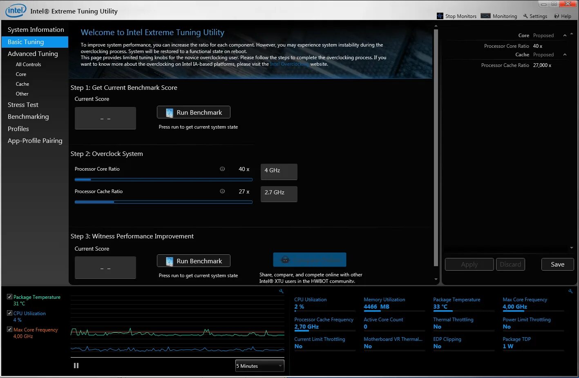
Task: Click the Current Limit Throttling tile
Action: tap(324, 343)
